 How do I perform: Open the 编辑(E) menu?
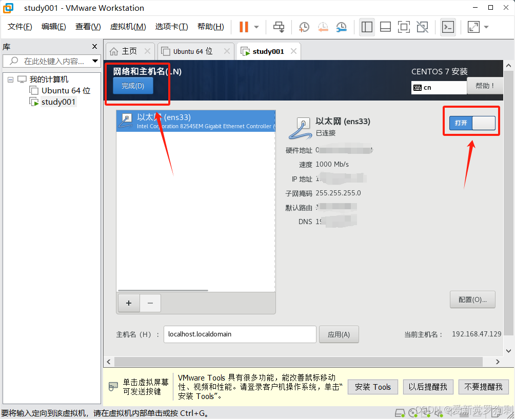pos(53,27)
